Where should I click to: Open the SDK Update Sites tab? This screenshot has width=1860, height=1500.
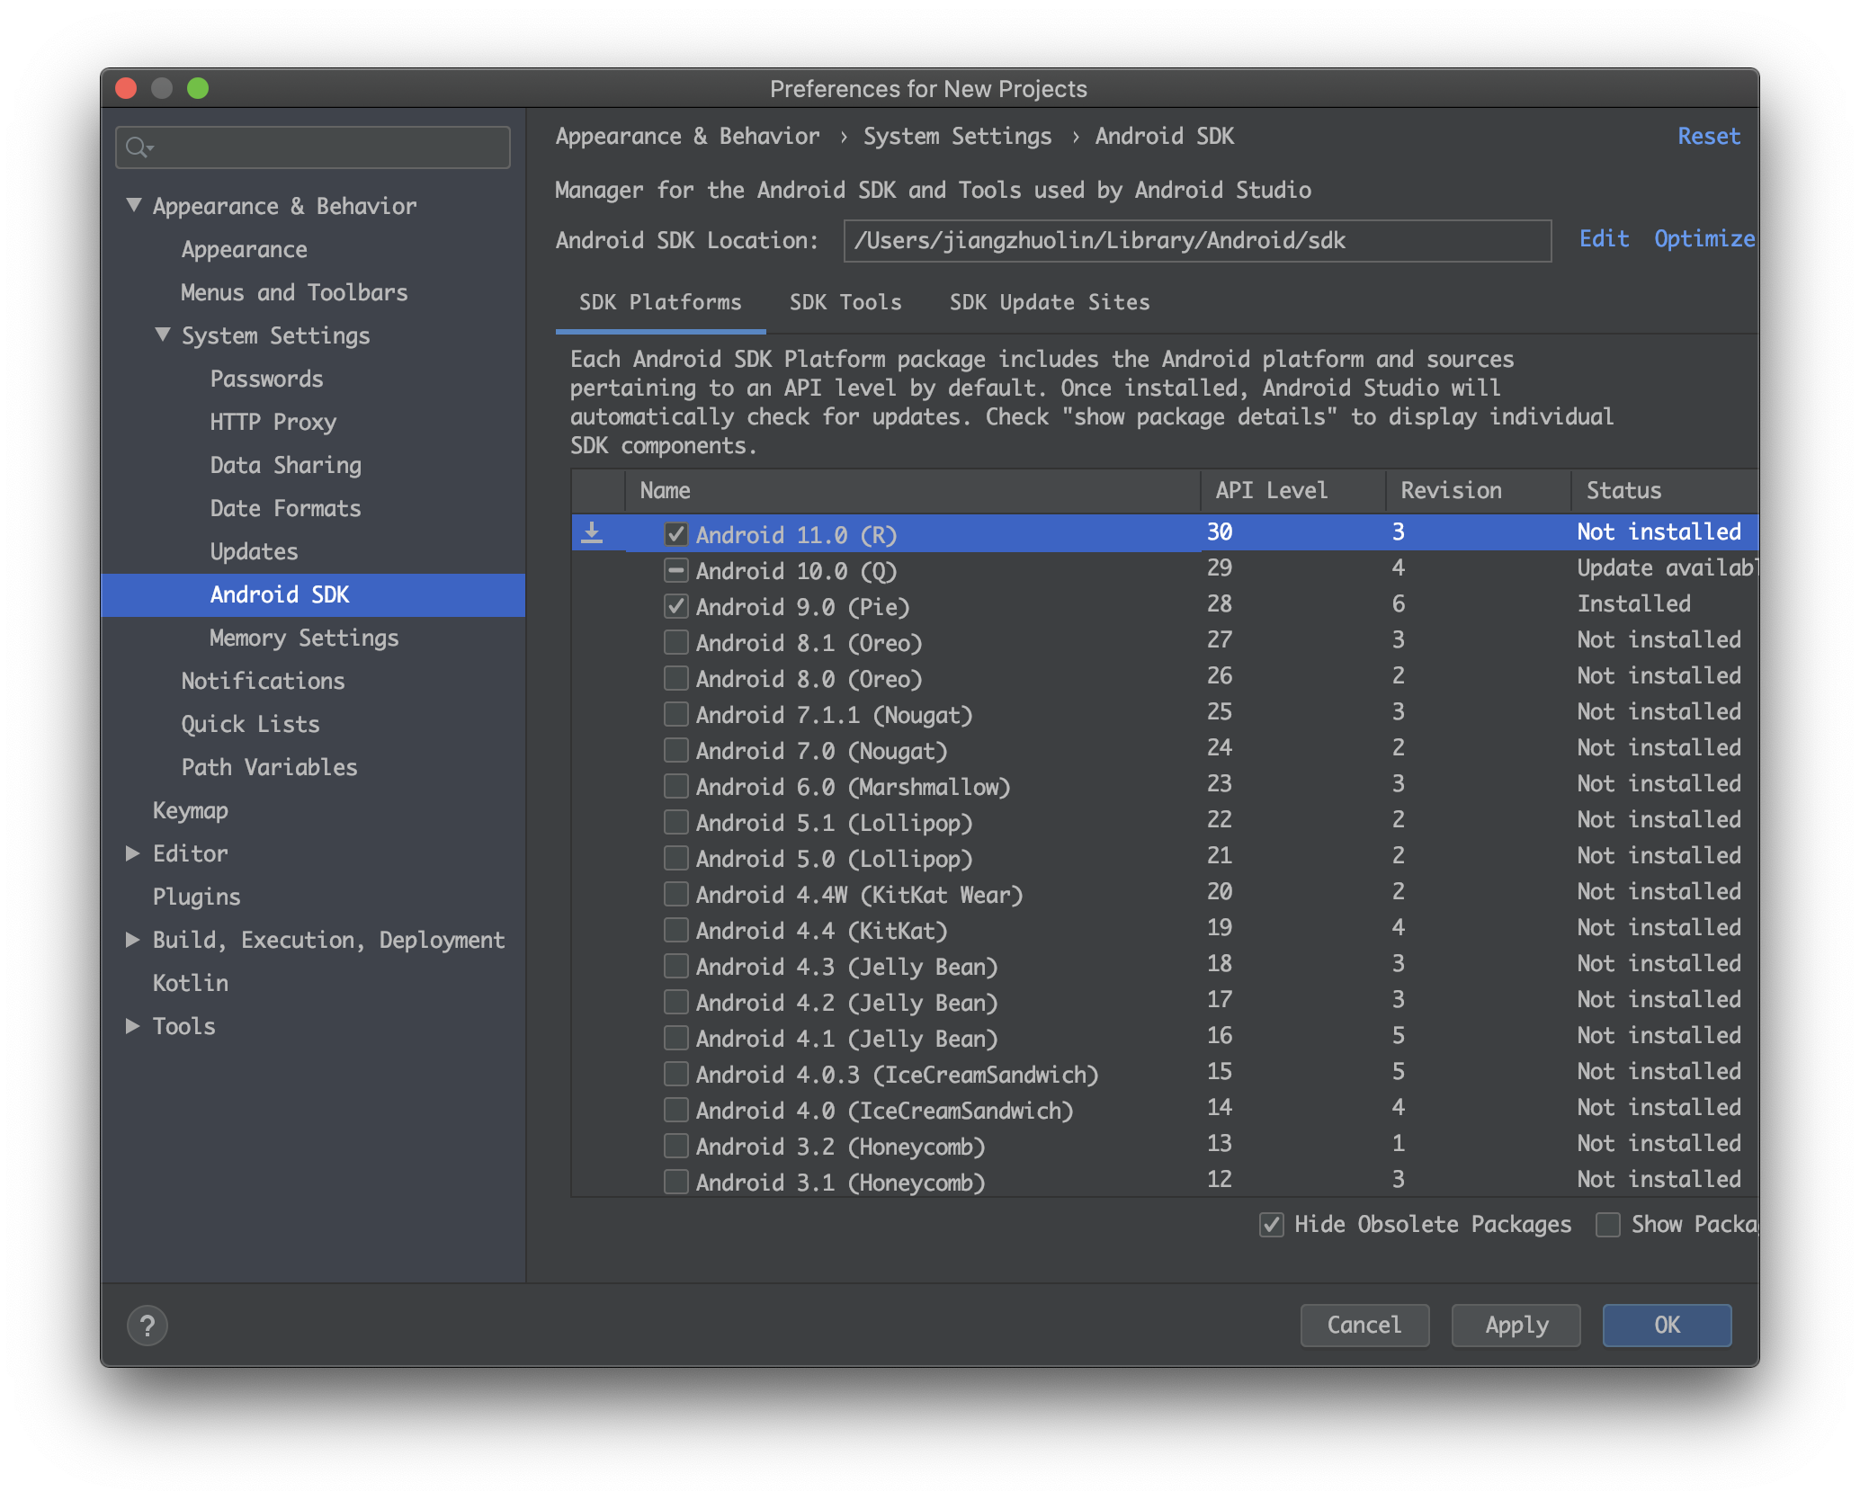(x=1050, y=302)
